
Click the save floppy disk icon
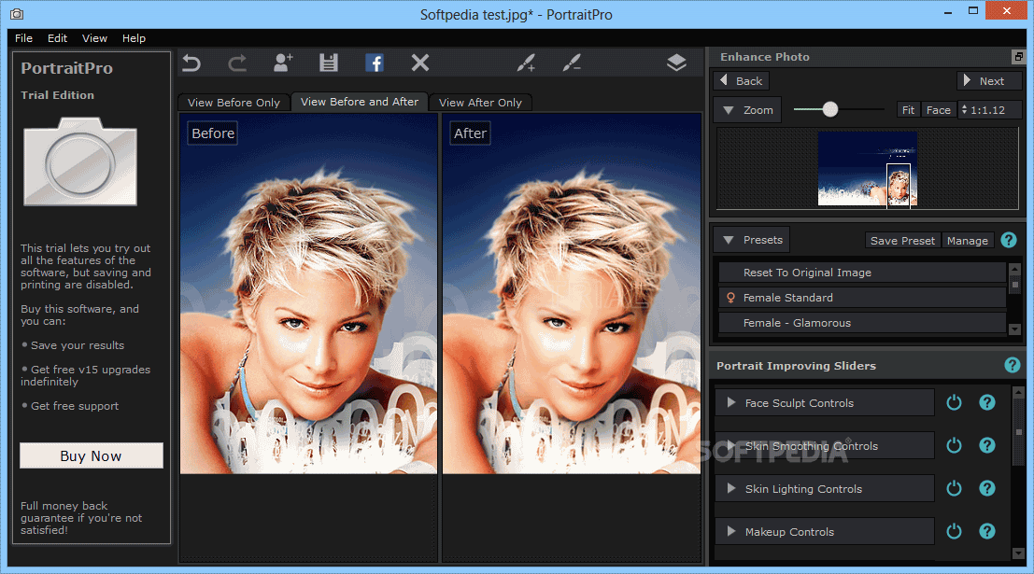(x=329, y=63)
